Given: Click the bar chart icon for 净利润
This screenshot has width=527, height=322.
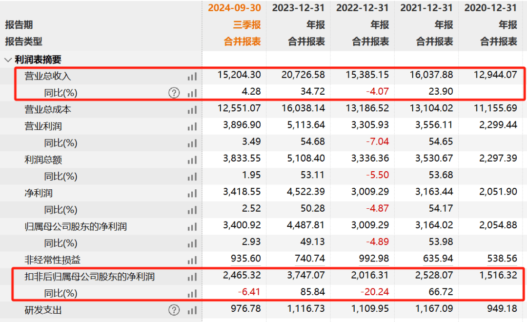Looking at the screenshot, I should tap(192, 194).
